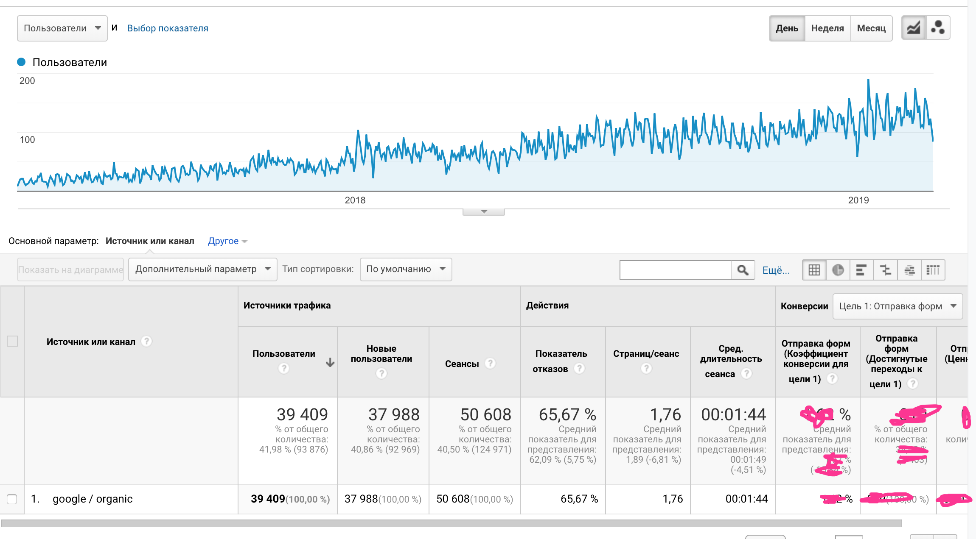The height and width of the screenshot is (539, 976).
Task: Open help for Источник или канал column
Action: coord(146,341)
